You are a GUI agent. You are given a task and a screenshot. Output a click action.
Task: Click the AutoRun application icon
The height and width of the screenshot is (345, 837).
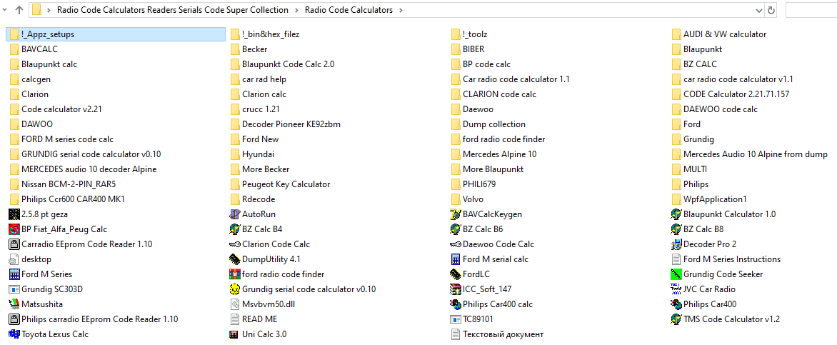[x=234, y=214]
